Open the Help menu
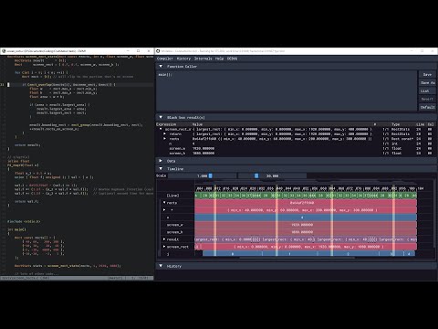 219,58
